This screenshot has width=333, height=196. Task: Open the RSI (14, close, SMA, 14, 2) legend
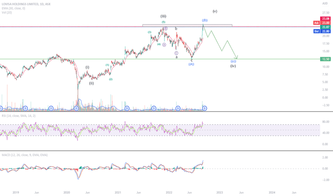pos(19,116)
